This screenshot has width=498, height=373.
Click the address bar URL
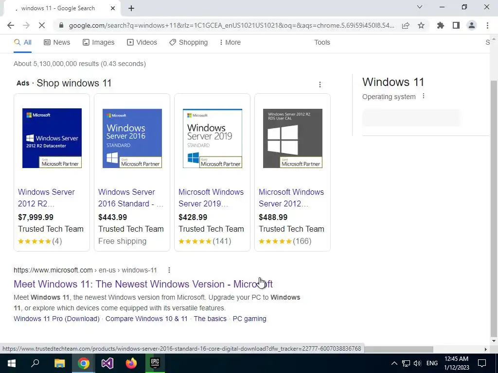pos(231,25)
